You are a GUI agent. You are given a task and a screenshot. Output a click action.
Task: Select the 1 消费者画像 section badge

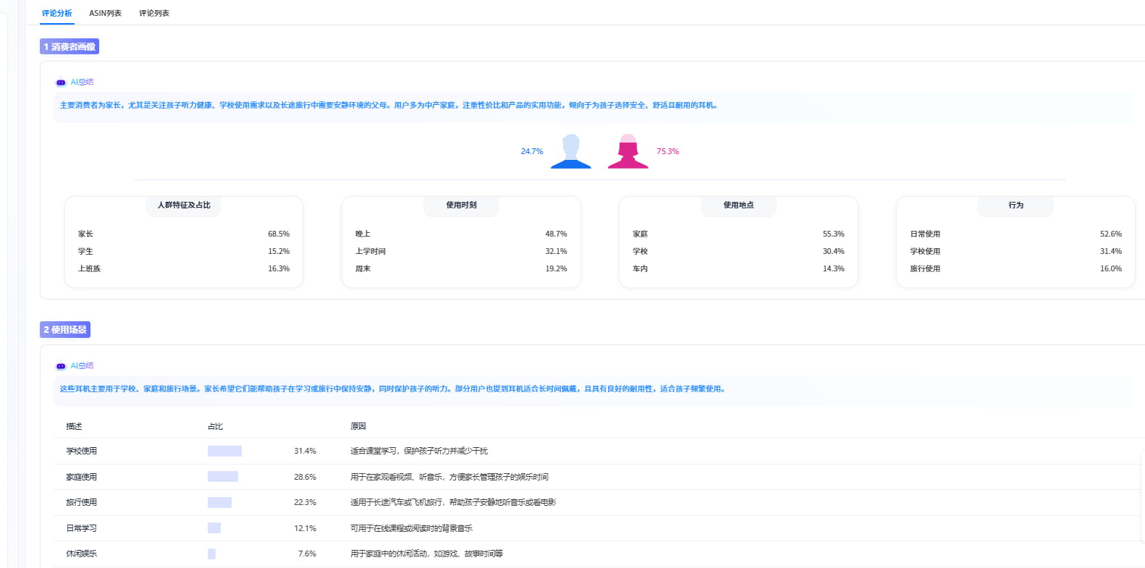coord(69,47)
